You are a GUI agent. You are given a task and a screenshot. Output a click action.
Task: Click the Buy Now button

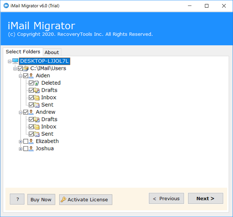(x=41, y=200)
